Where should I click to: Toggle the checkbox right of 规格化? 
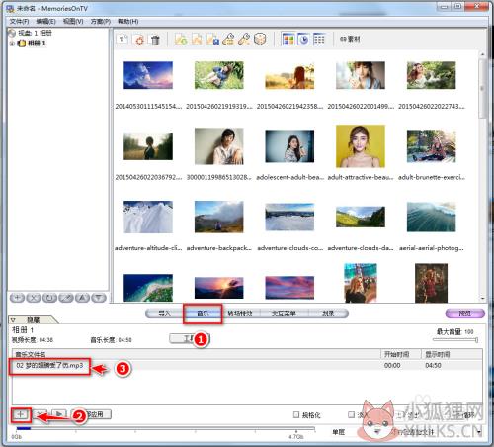coord(351,414)
